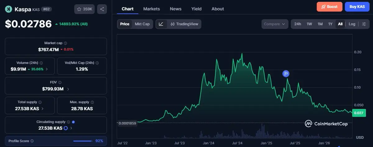Click Market cap info icon
The image size is (373, 147).
pos(65,43)
